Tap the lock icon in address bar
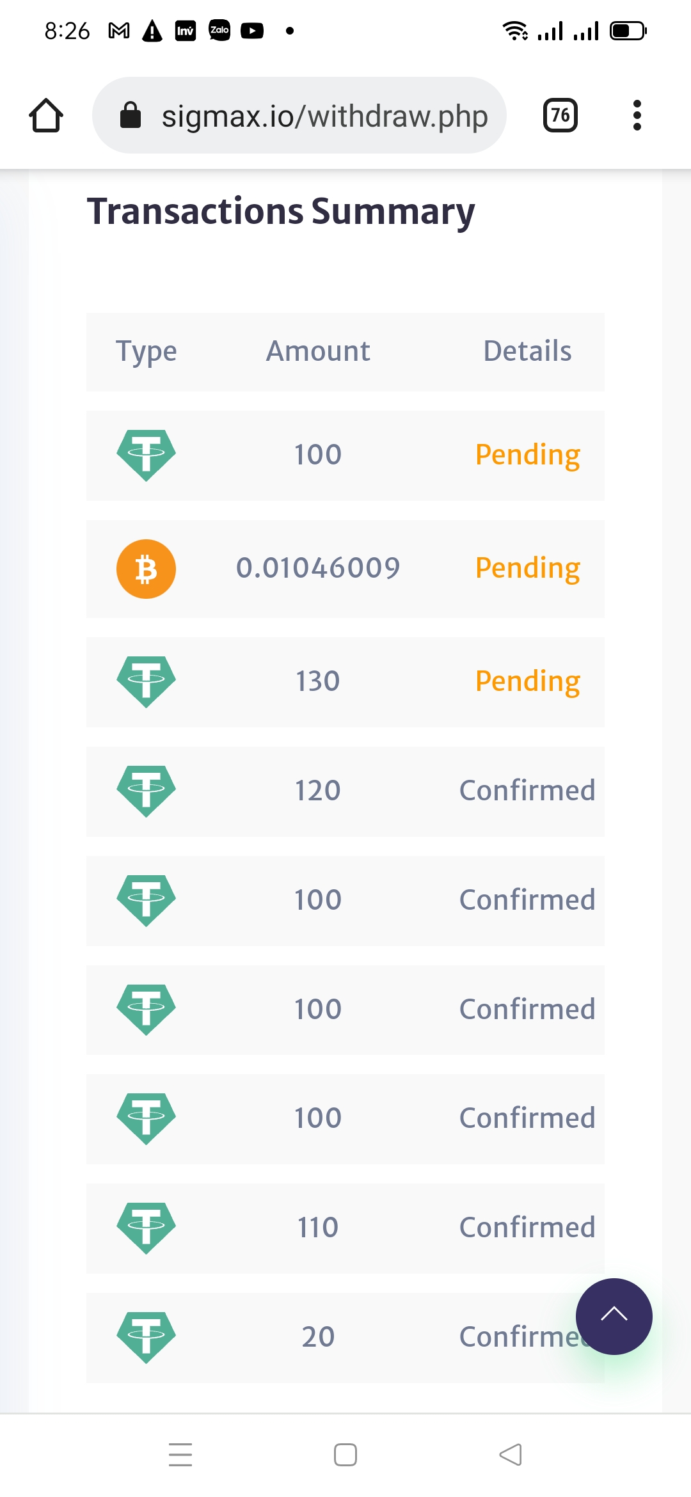 click(x=131, y=116)
